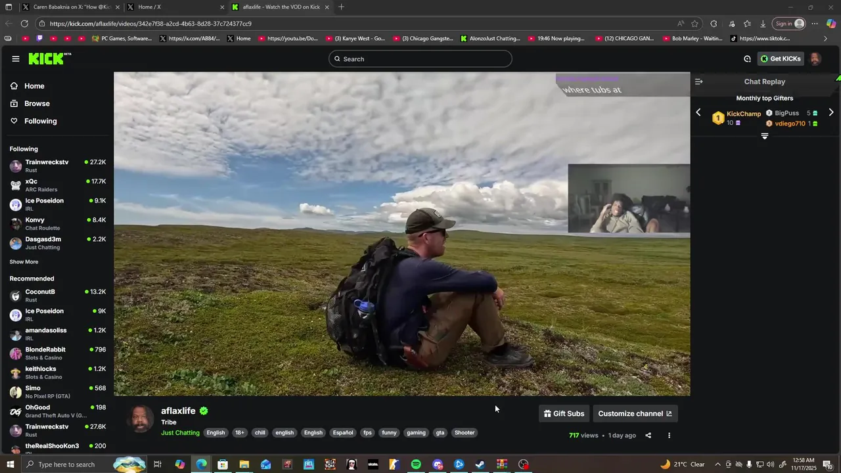Select the gta tag
Screen dimensions: 841x473
pyautogui.click(x=440, y=433)
